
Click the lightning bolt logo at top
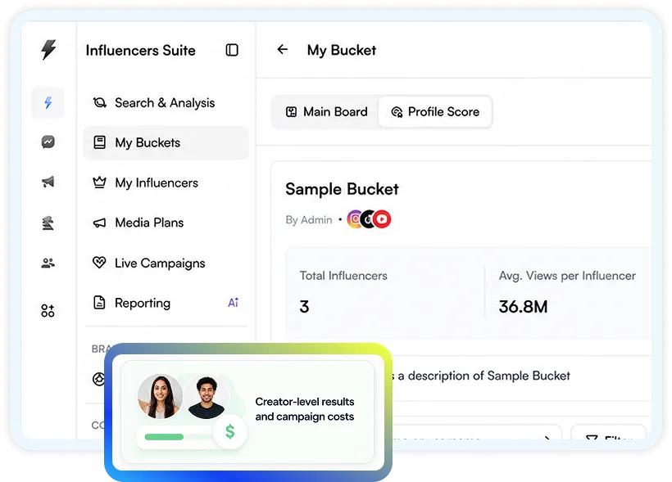pos(48,49)
